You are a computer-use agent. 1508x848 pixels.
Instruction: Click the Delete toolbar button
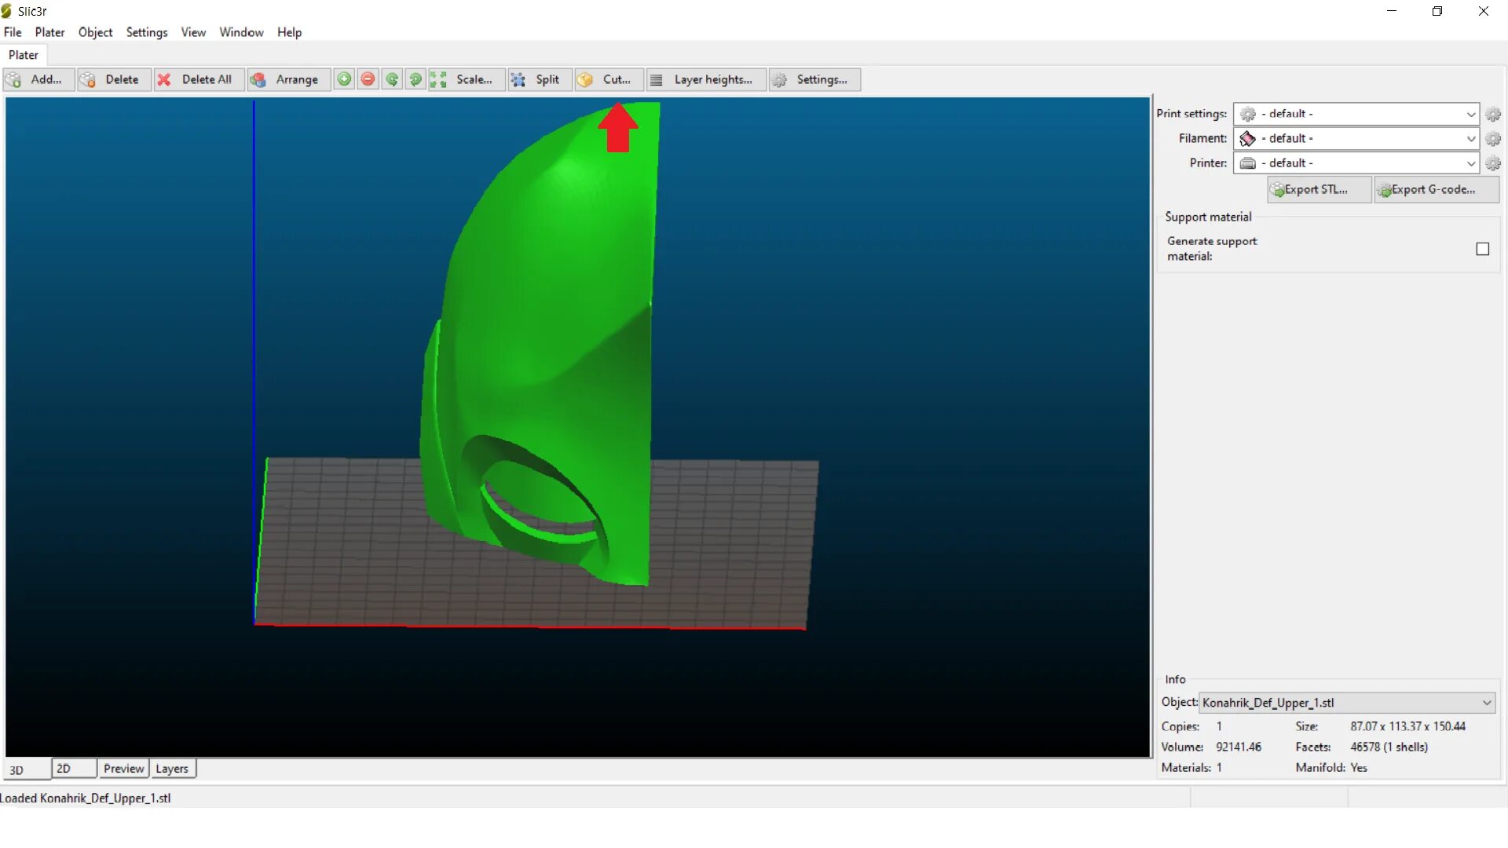click(x=114, y=79)
